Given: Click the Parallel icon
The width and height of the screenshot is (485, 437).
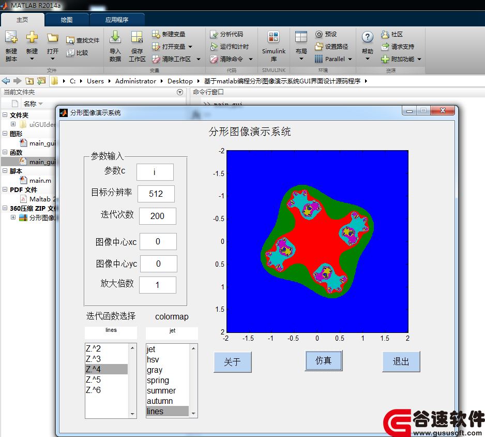Looking at the screenshot, I should tap(319, 59).
